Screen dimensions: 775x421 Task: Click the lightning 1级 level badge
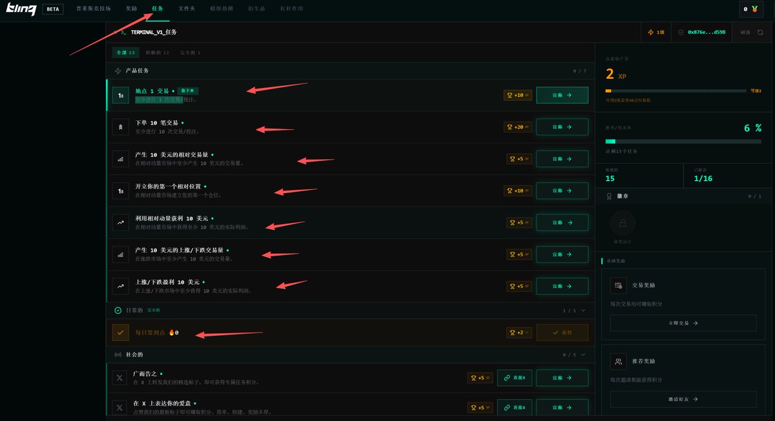coord(656,32)
